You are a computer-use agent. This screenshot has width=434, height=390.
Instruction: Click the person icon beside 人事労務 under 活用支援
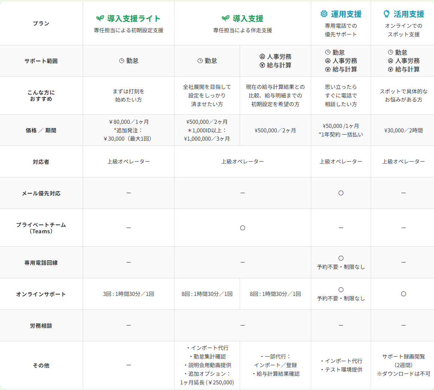click(x=391, y=61)
